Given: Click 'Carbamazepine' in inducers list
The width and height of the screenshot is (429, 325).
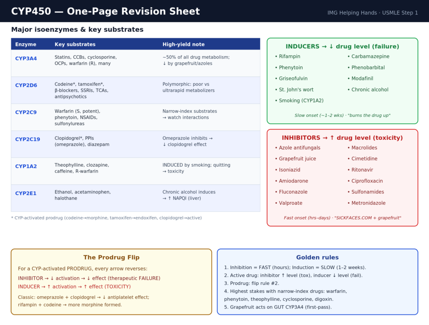Looking at the screenshot, I should [x=369, y=57].
